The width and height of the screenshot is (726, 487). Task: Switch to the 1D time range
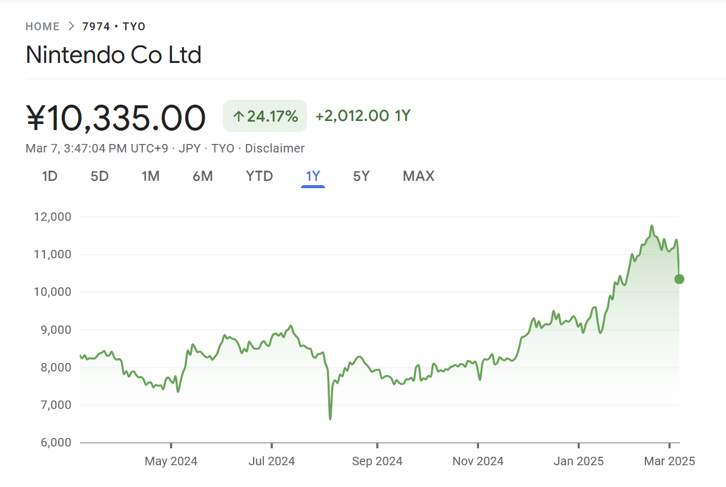tap(50, 176)
